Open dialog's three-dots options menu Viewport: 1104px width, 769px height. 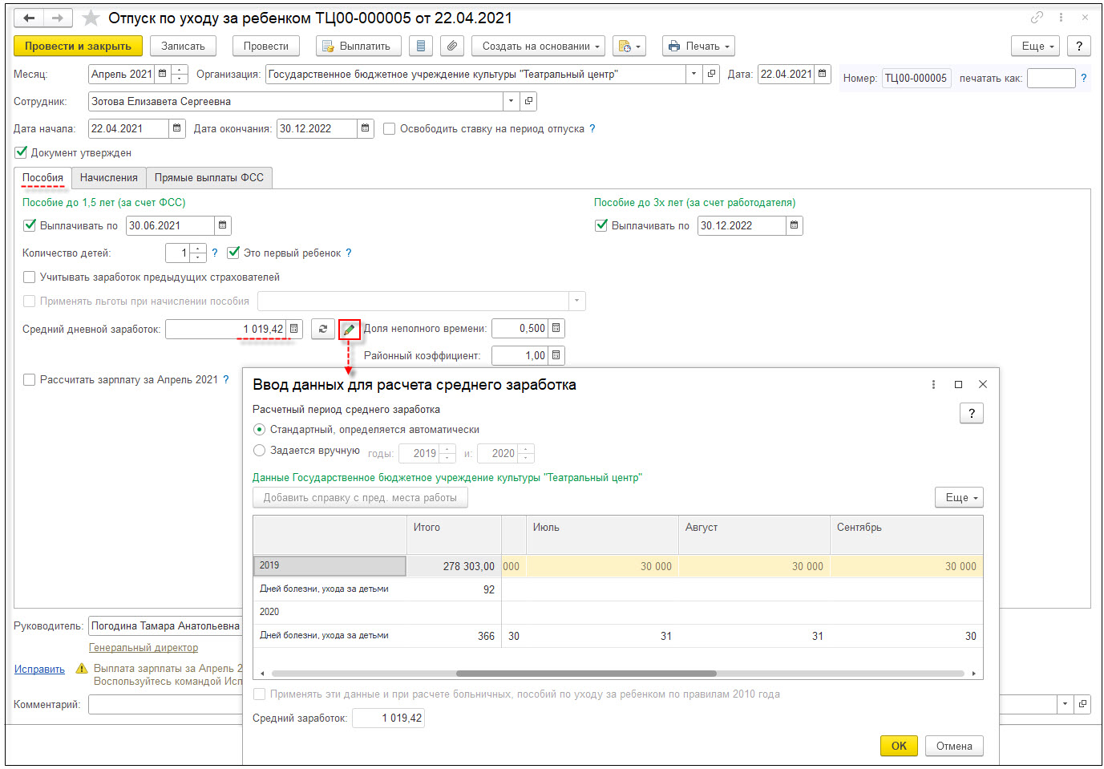pos(933,385)
